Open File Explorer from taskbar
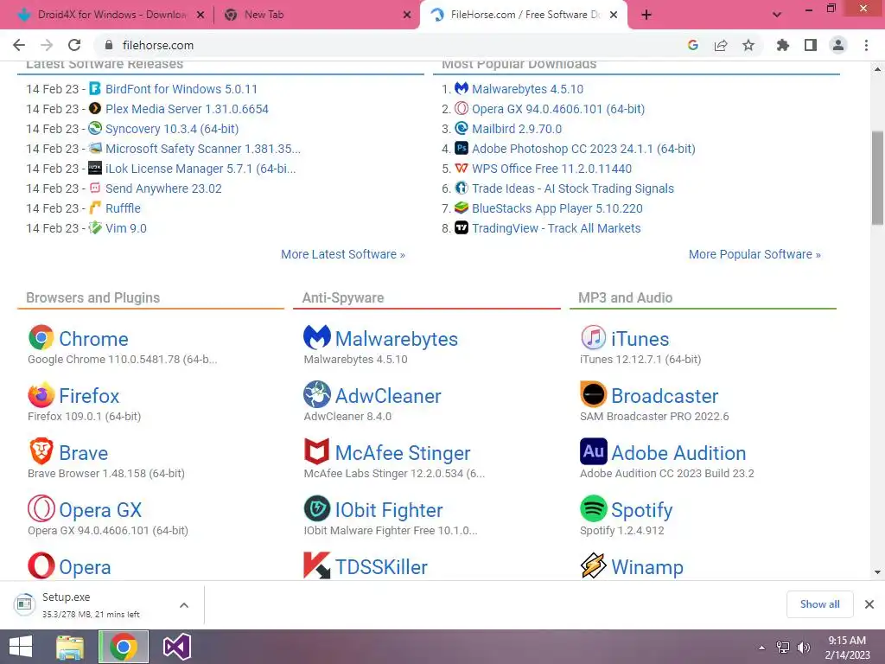885x664 pixels. point(70,647)
